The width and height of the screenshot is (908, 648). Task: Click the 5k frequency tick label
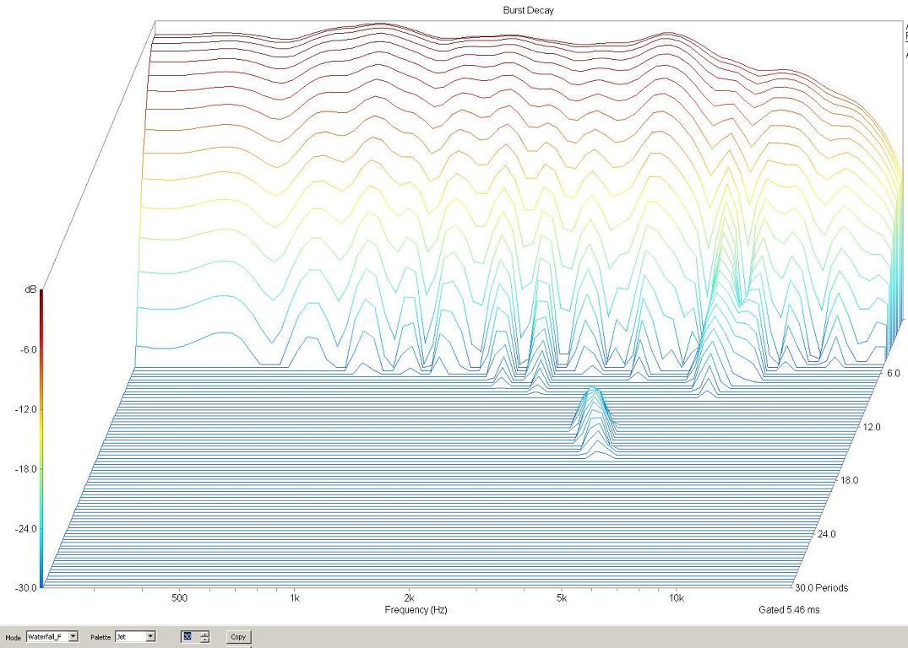click(562, 598)
